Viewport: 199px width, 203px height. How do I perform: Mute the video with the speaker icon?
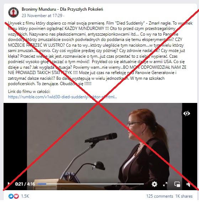(188, 184)
